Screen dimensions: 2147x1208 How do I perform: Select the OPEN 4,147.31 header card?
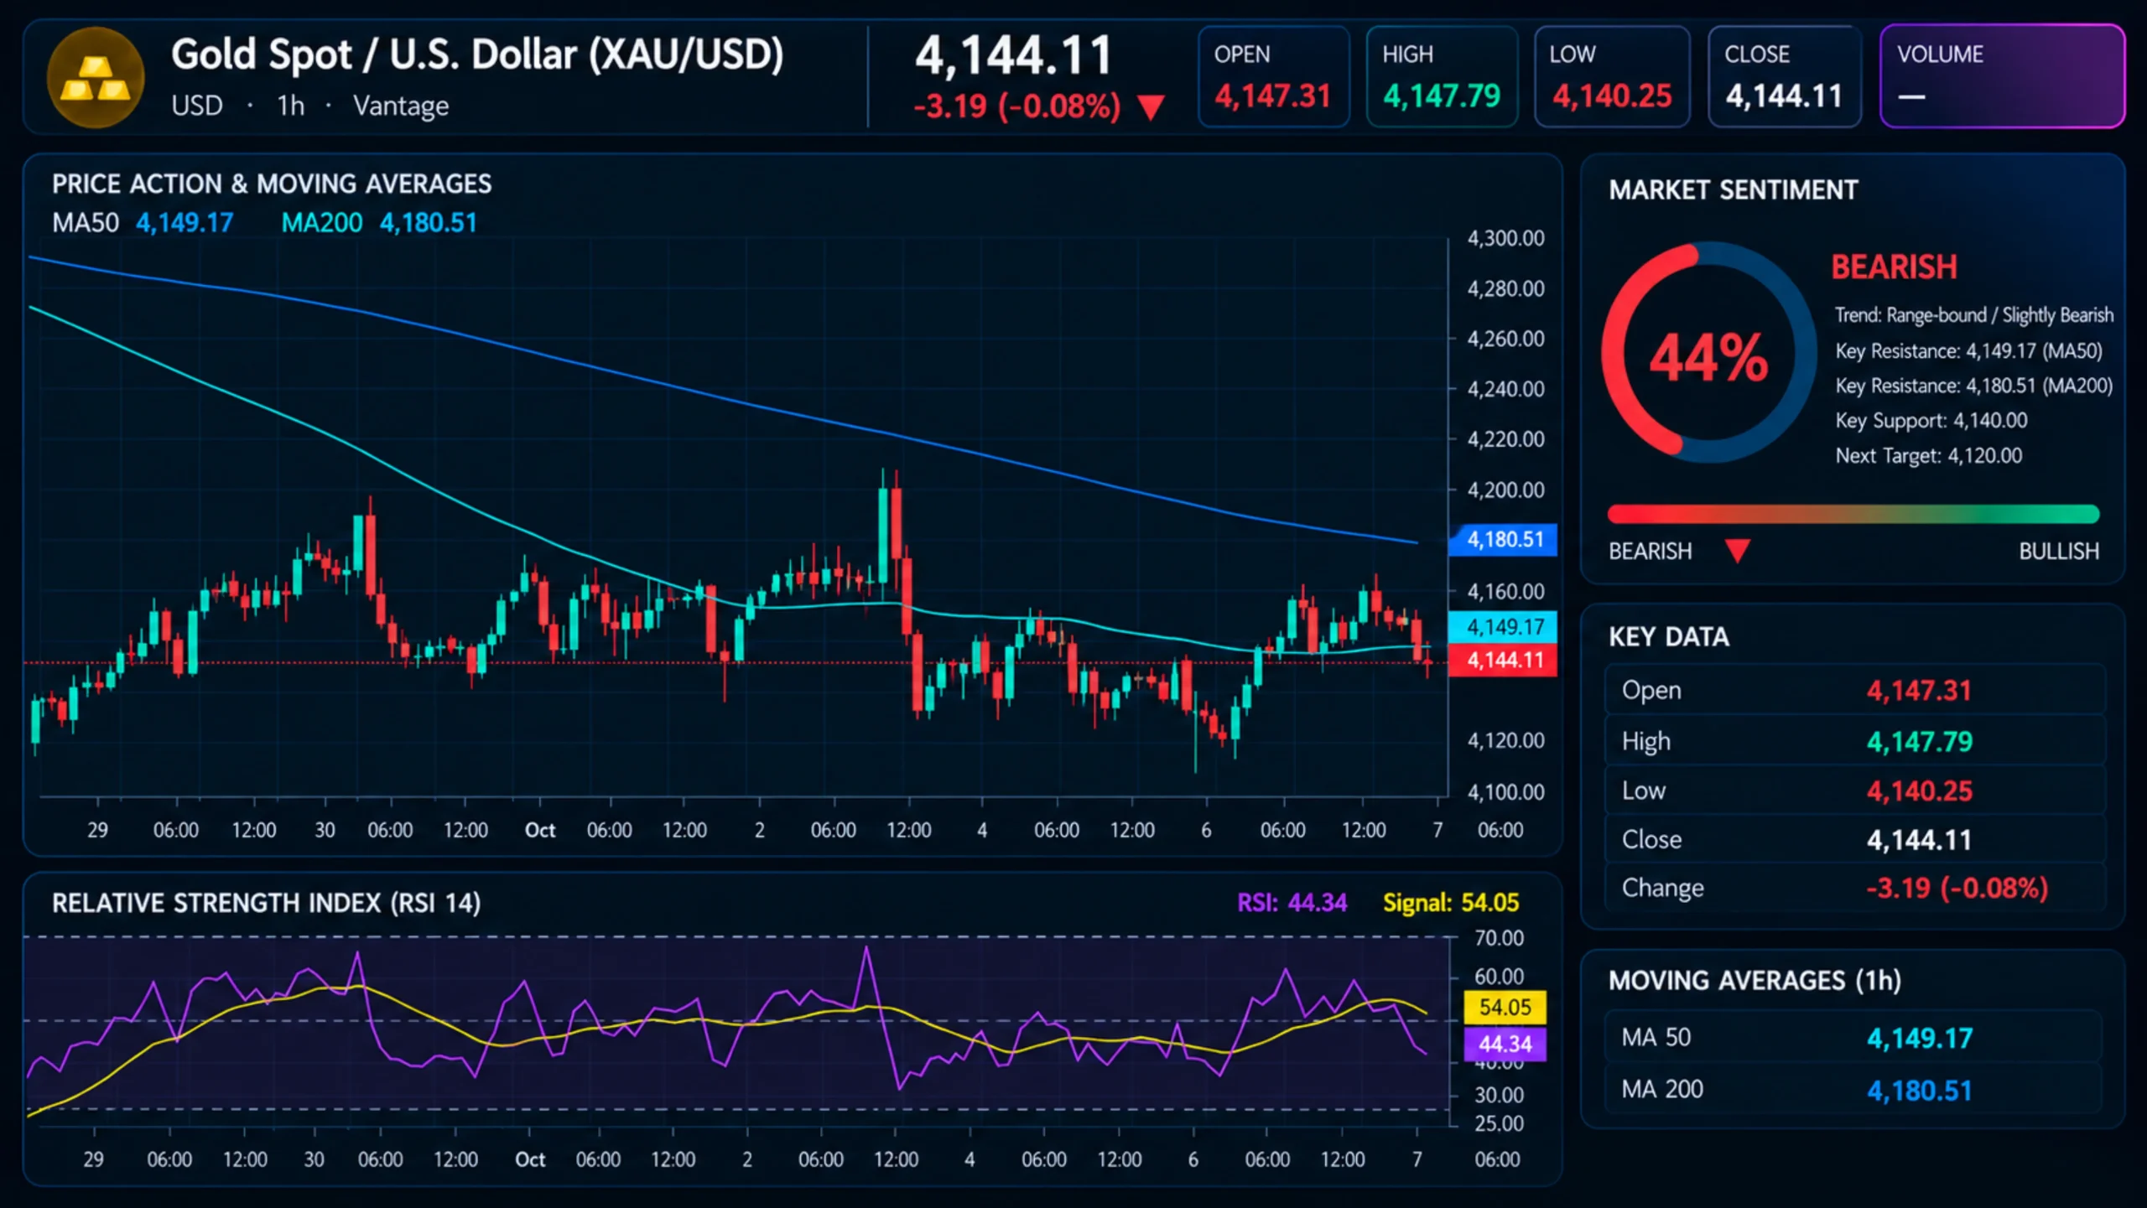(x=1274, y=77)
